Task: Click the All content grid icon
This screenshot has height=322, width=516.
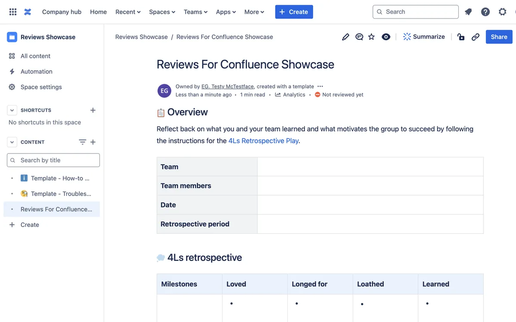Action: (x=12, y=56)
